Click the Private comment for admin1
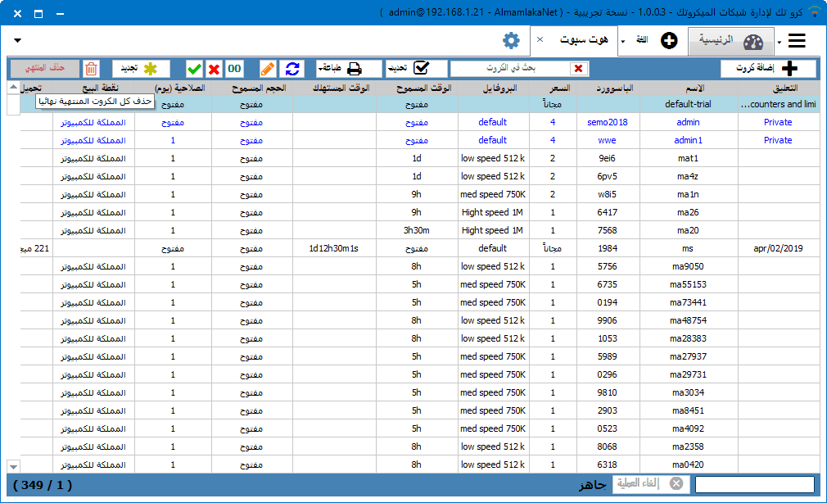Image resolution: width=827 pixels, height=503 pixels. click(x=778, y=140)
